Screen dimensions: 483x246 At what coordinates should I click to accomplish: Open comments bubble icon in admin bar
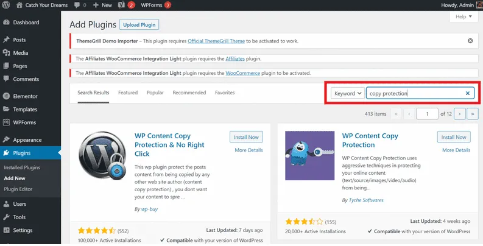pyautogui.click(x=77, y=5)
